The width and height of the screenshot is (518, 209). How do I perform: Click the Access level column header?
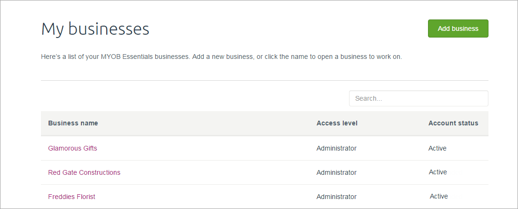337,123
